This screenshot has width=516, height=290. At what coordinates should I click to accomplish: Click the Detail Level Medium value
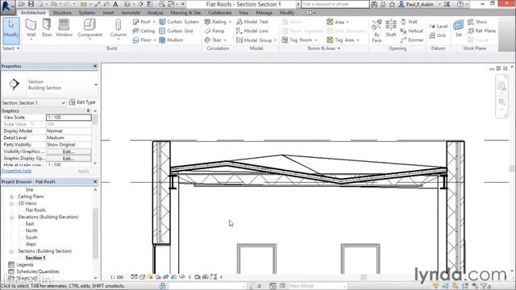(x=69, y=138)
